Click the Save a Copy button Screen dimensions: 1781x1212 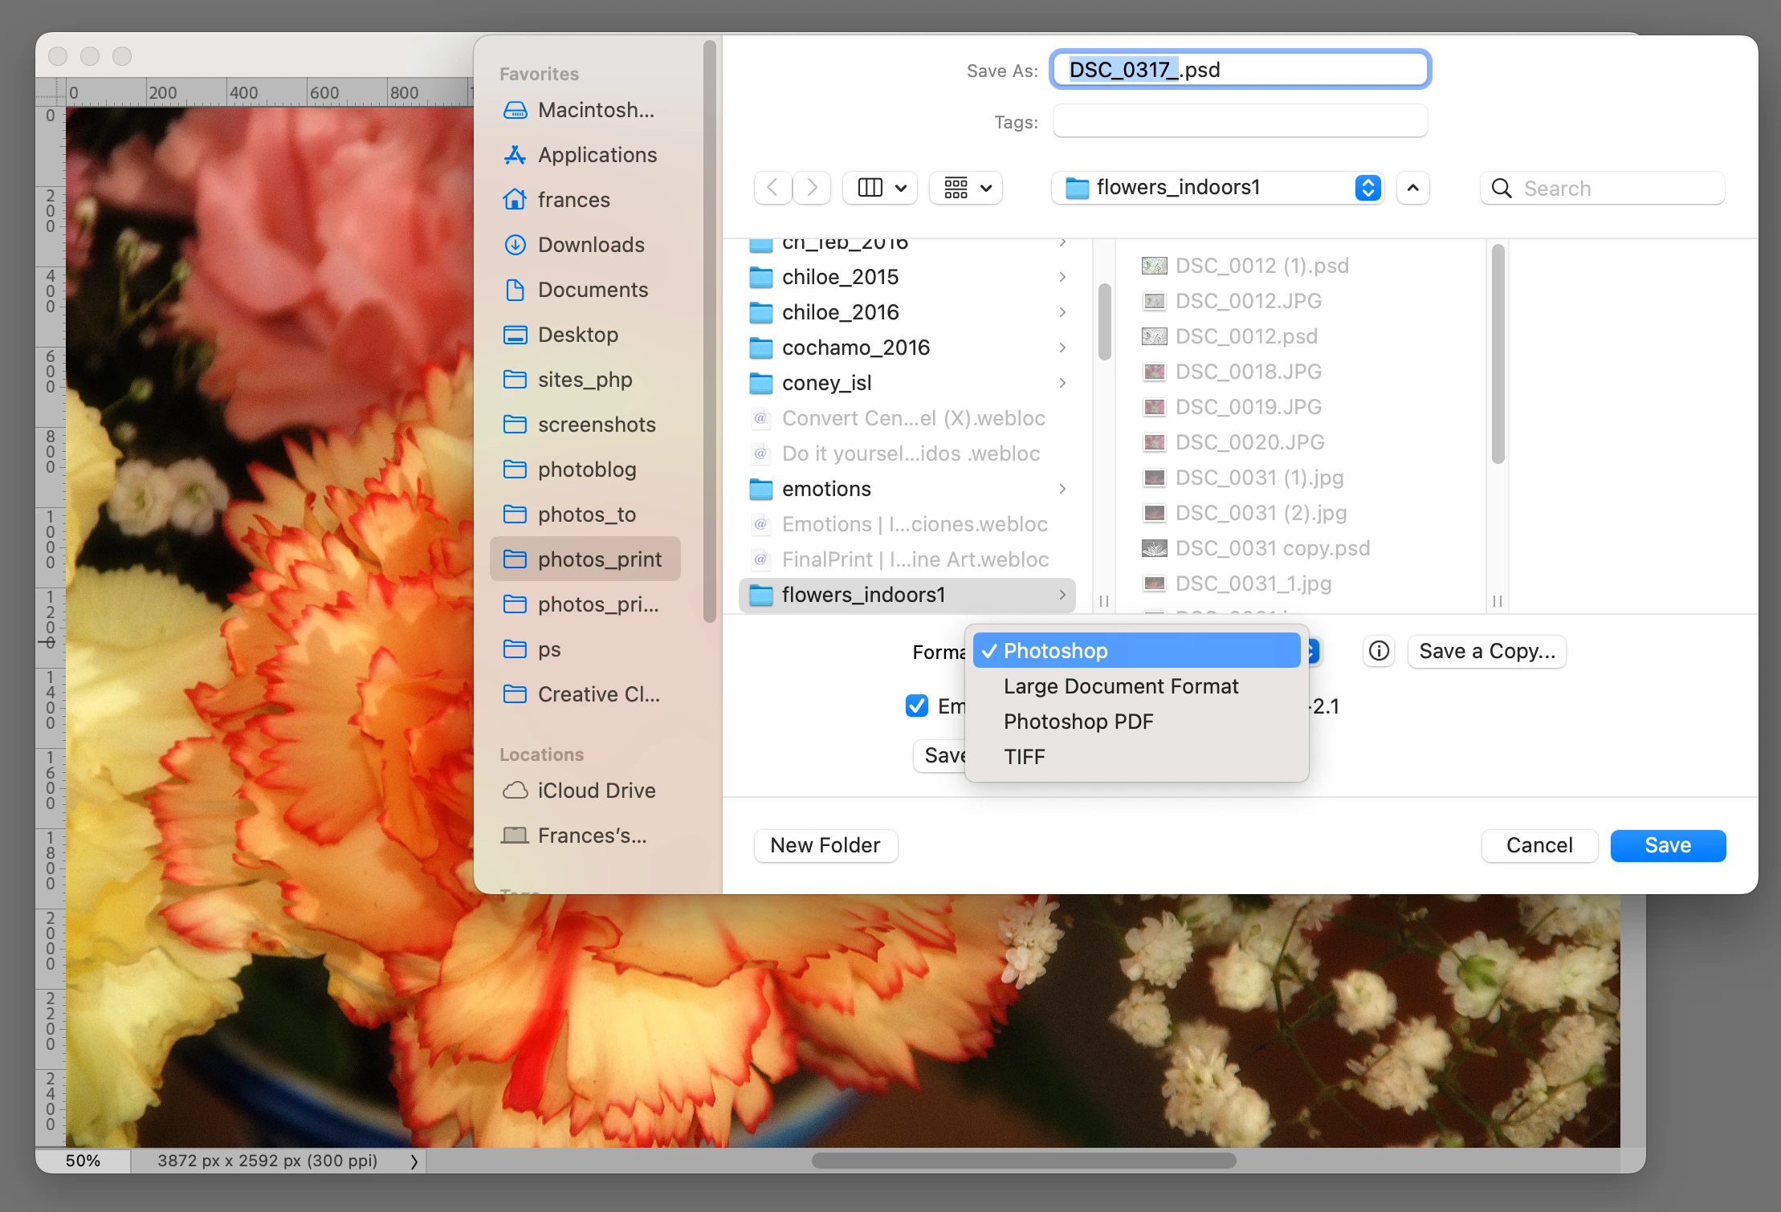coord(1486,651)
